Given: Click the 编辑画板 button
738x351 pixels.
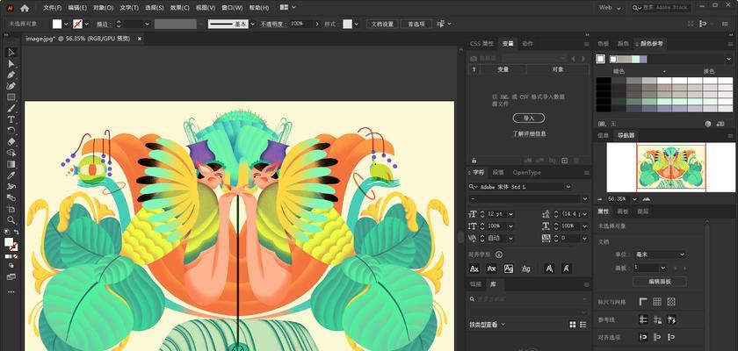Looking at the screenshot, I should coord(660,282).
